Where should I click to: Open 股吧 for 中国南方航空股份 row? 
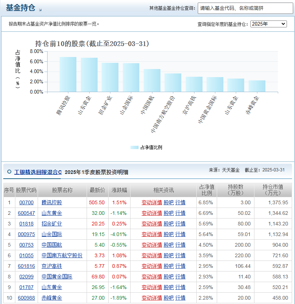(x=169, y=255)
